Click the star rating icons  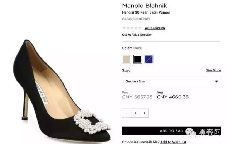click(132, 28)
